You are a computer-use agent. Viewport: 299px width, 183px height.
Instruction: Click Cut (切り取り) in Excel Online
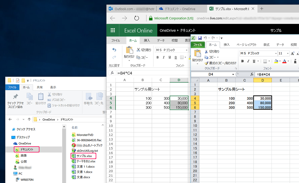coord(144,50)
